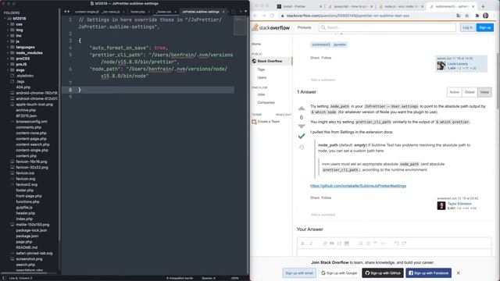
Task: Reload the browser page
Action: click(272, 16)
